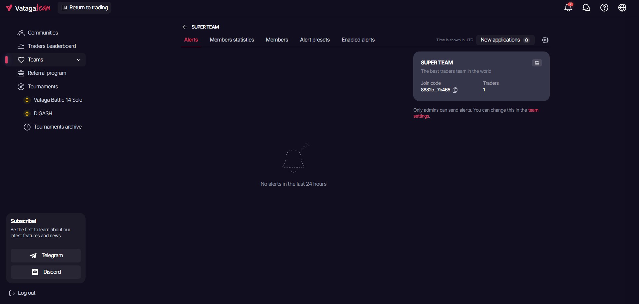
Task: Click the Traders Leaderboard podium icon
Action: coord(21,46)
